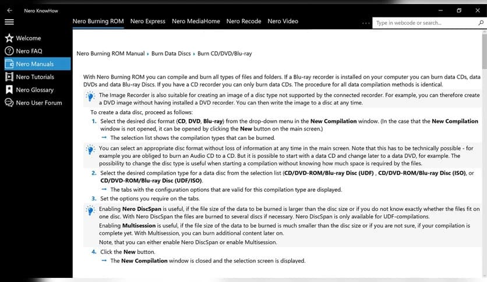The height and width of the screenshot is (282, 487).
Task: Click Nero Burning ROM Manual breadcrumb
Action: pos(111,54)
